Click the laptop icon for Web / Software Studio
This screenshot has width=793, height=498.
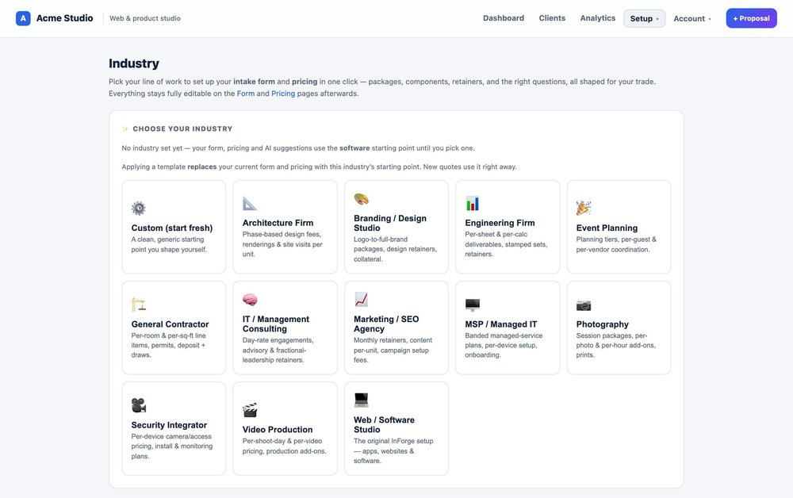pyautogui.click(x=361, y=400)
